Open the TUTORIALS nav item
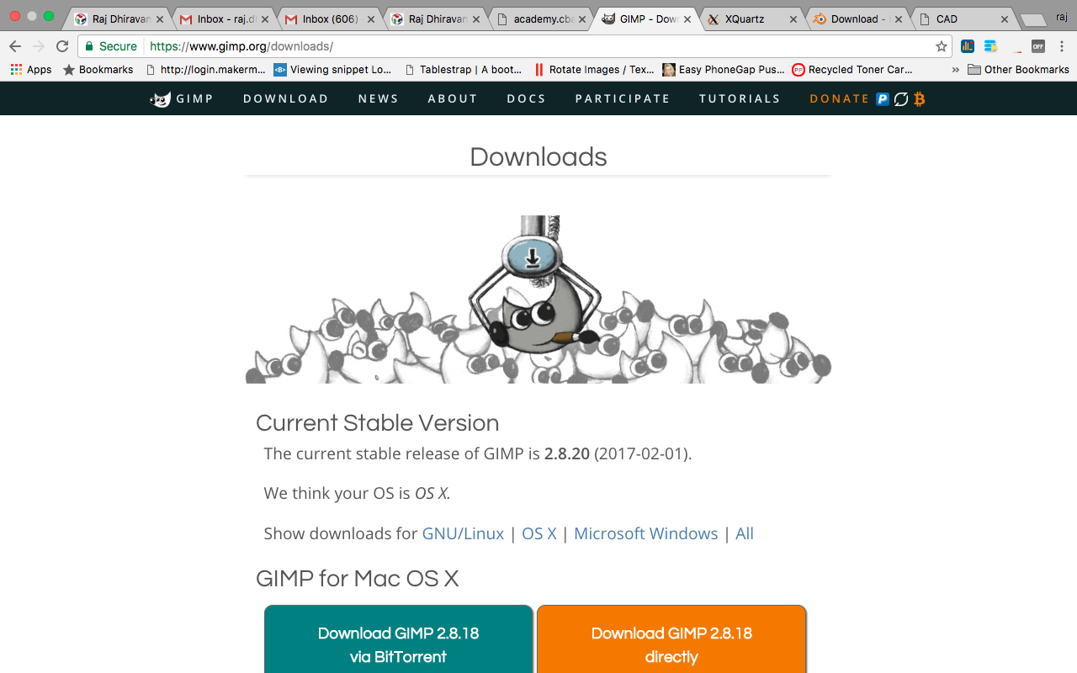 (x=740, y=99)
